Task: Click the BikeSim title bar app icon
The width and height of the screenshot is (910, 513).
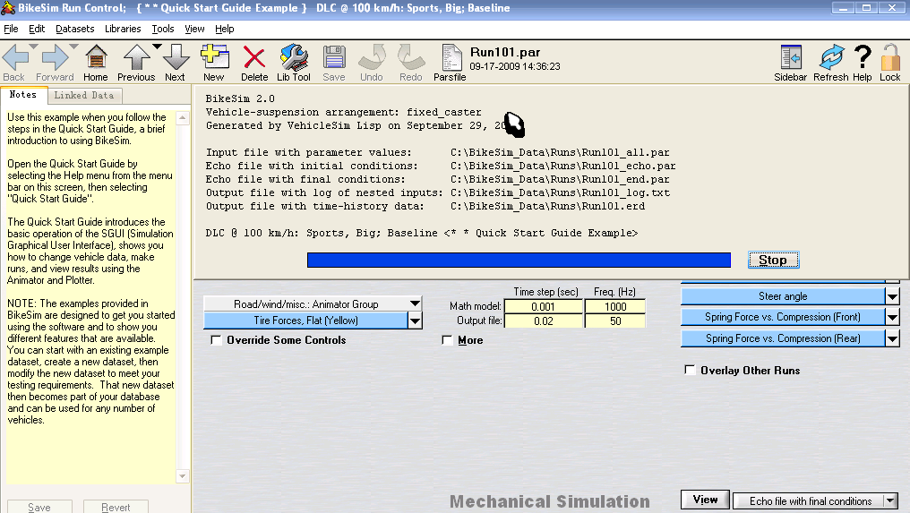Action: pos(7,8)
